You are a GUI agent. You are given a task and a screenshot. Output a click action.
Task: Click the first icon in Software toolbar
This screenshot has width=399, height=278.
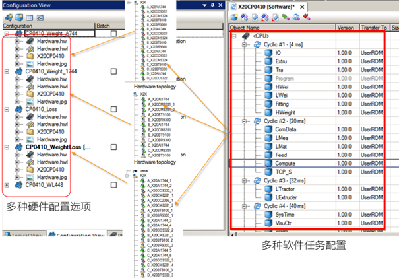pyautogui.click(x=233, y=17)
